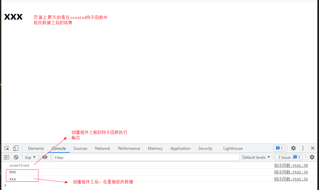Open the Performance tab
Viewport: 319px width, 190px height.
(x=129, y=148)
